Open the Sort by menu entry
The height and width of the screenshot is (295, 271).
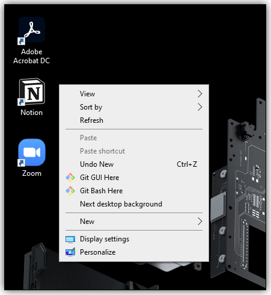coord(134,107)
